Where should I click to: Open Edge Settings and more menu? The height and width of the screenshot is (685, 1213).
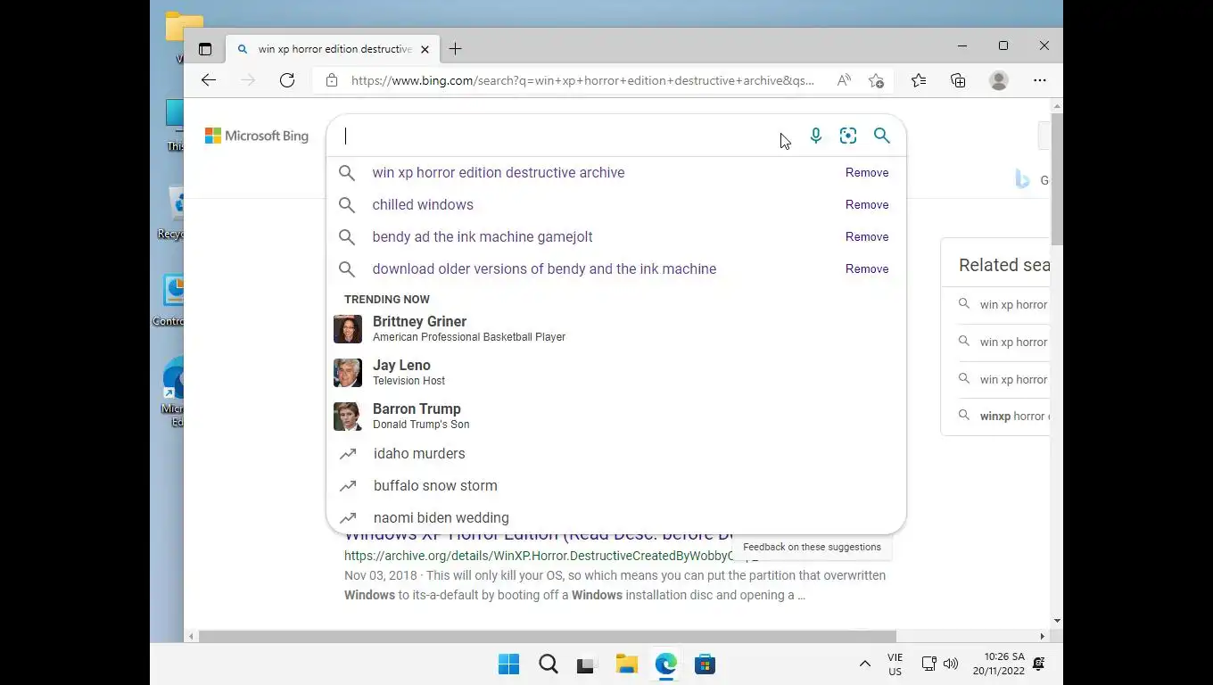pos(1040,80)
